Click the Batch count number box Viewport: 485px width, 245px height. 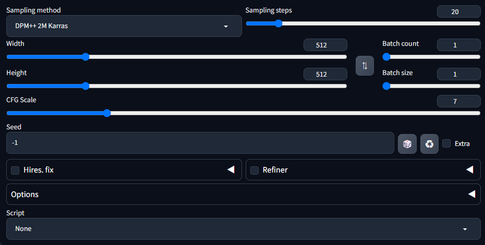click(x=458, y=45)
